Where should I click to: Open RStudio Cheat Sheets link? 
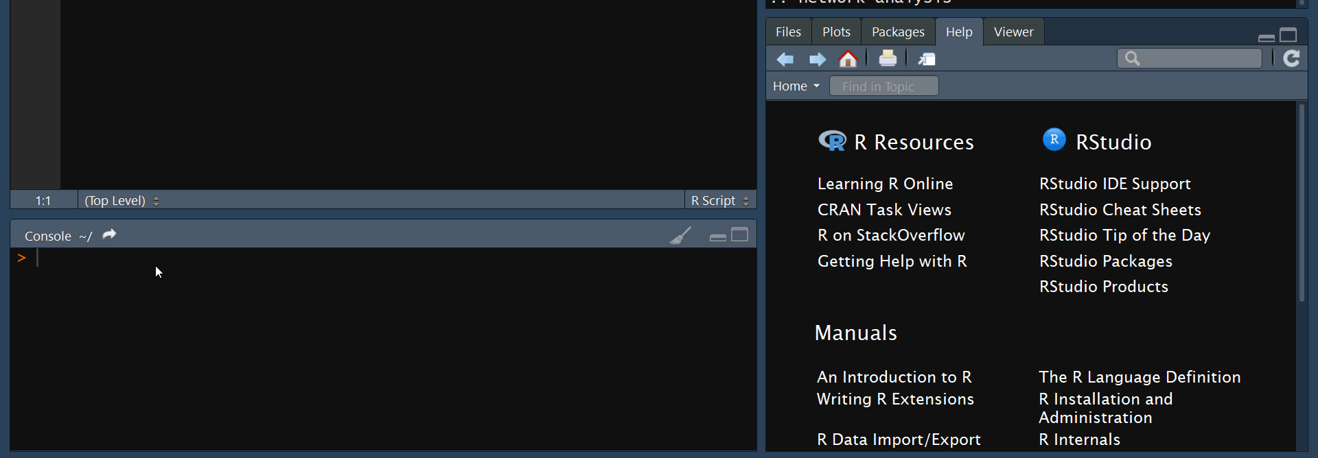(x=1120, y=210)
